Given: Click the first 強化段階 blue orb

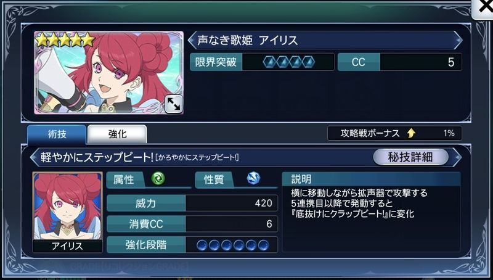Looking at the screenshot, I should coord(202,245).
